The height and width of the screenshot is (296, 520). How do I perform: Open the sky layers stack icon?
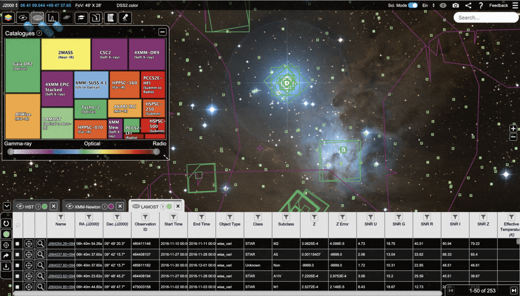tap(9, 18)
